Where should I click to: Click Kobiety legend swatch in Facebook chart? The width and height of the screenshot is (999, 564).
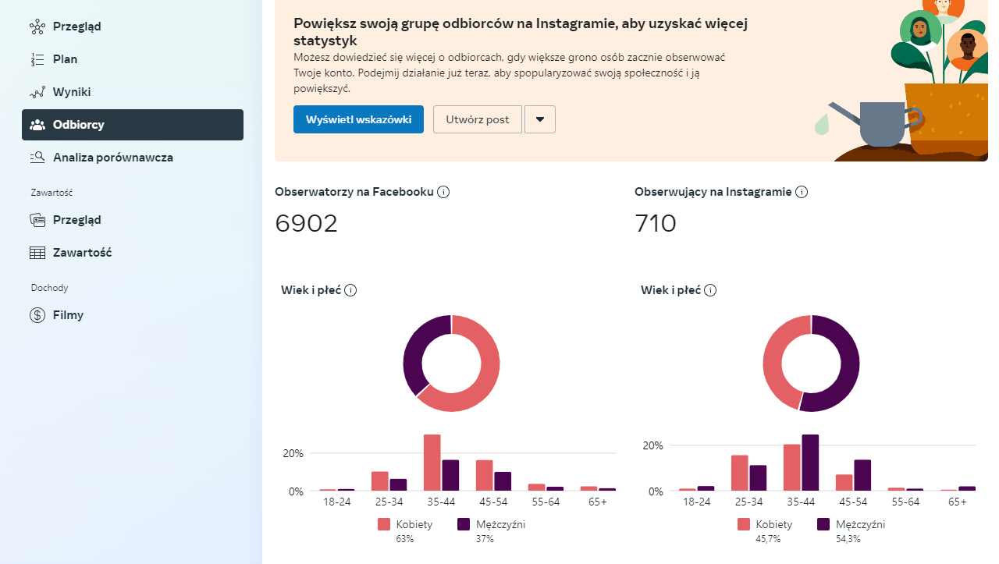click(384, 524)
